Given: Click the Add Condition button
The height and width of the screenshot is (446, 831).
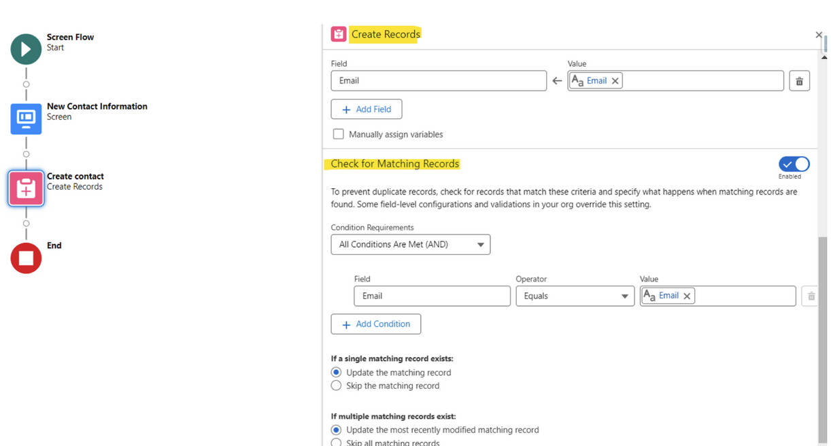Looking at the screenshot, I should (x=375, y=324).
